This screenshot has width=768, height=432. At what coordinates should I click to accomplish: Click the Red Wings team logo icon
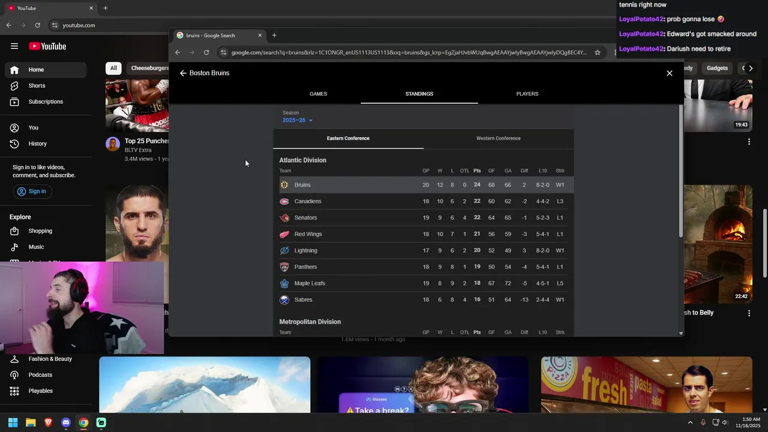(x=284, y=234)
